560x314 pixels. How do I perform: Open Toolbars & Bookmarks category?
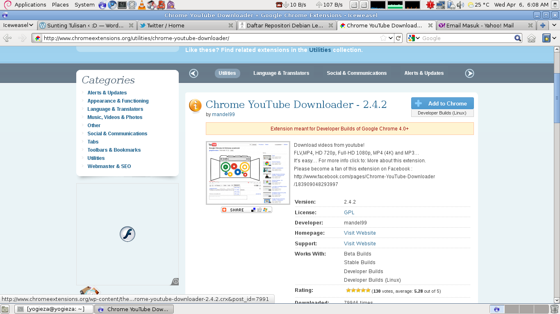[114, 150]
